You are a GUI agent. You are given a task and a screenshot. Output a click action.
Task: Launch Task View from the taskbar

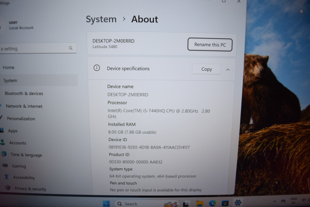click(186, 204)
